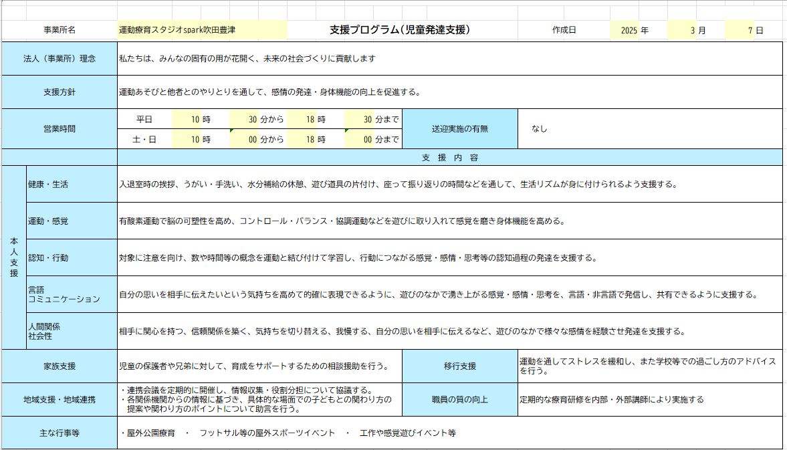Select the 言語コミュニケーション category cell
787x450 pixels.
coord(72,294)
